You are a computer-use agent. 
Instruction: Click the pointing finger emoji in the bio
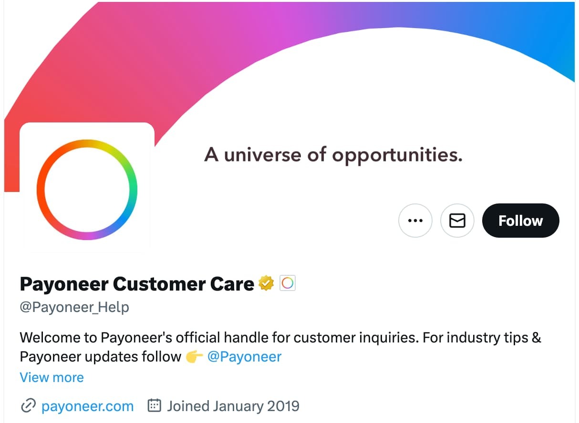click(x=194, y=356)
